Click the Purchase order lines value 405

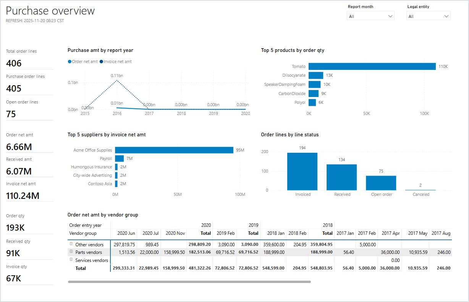14,89
